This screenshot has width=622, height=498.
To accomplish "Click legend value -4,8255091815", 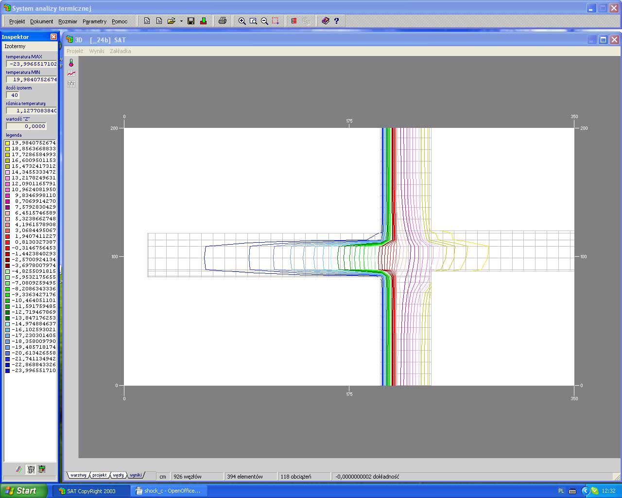I will coord(34,271).
